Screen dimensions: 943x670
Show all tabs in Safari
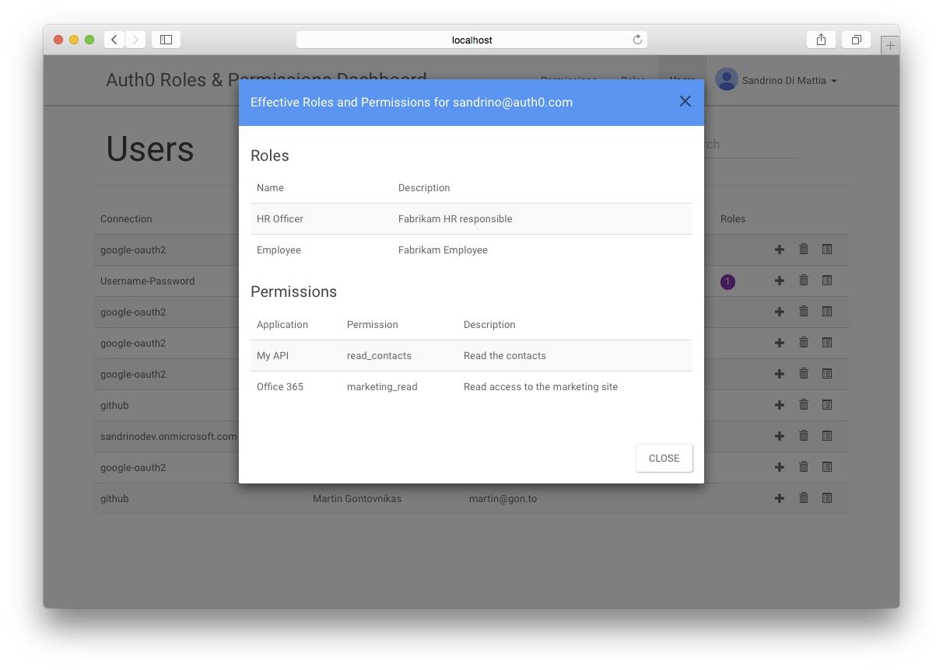click(856, 40)
